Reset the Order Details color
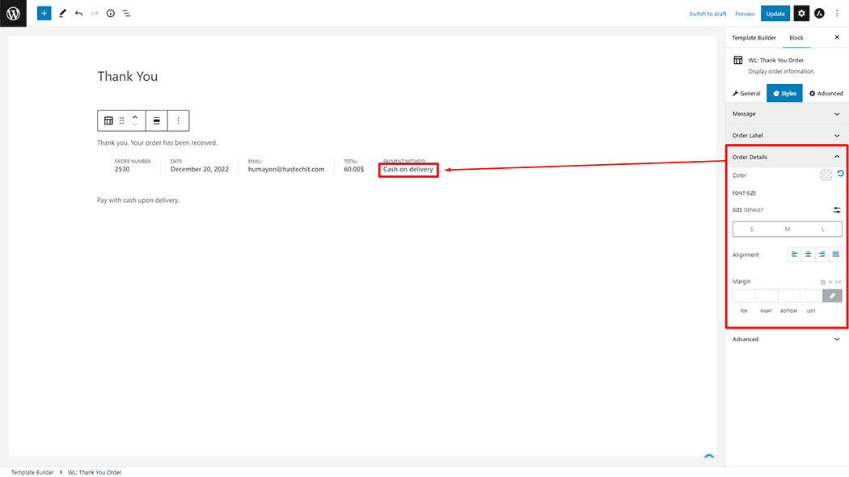This screenshot has width=849, height=477. [x=840, y=174]
